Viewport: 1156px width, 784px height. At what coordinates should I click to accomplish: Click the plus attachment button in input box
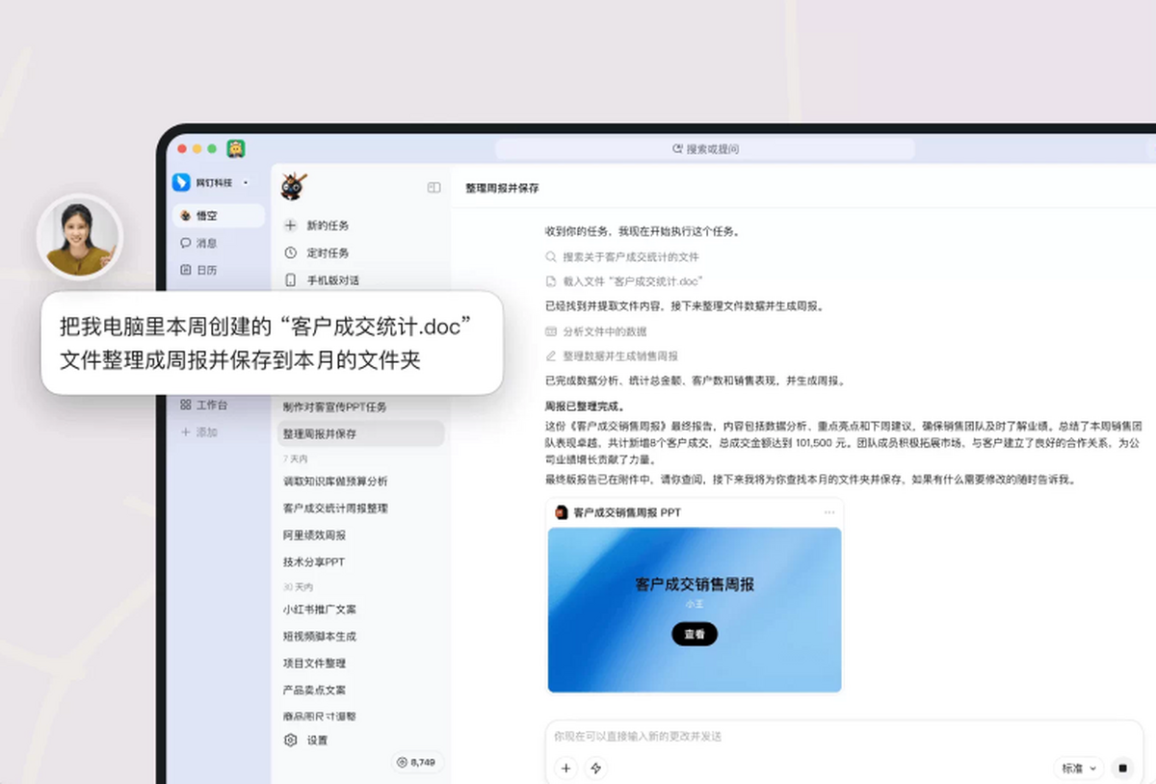pos(566,768)
